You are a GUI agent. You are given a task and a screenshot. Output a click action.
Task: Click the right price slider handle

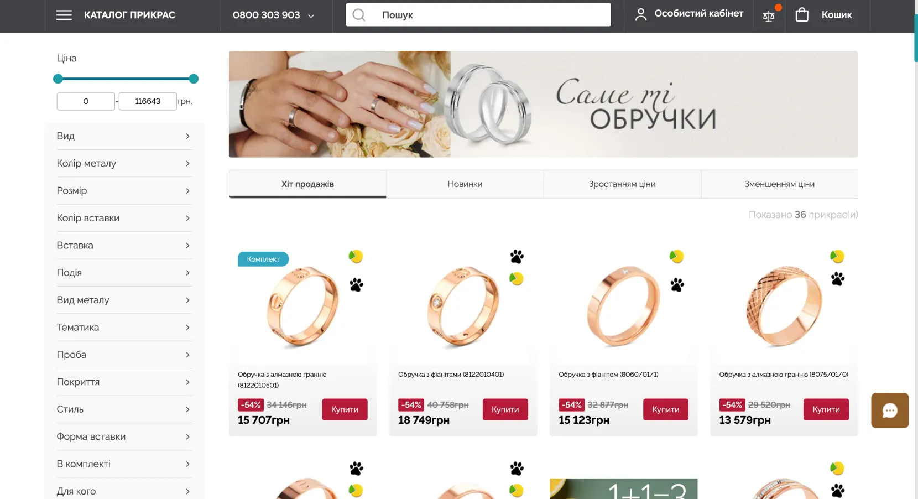point(194,79)
